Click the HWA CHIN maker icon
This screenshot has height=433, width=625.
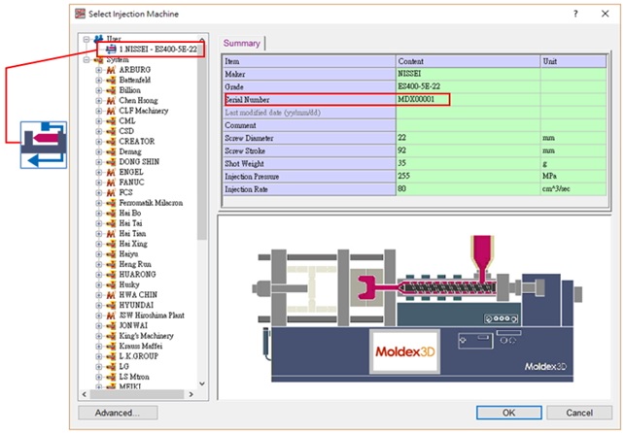coord(111,295)
